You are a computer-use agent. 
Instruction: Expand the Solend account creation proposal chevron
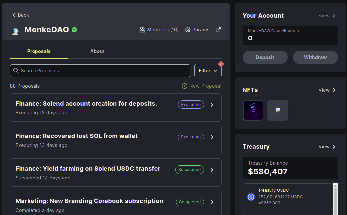tap(212, 105)
